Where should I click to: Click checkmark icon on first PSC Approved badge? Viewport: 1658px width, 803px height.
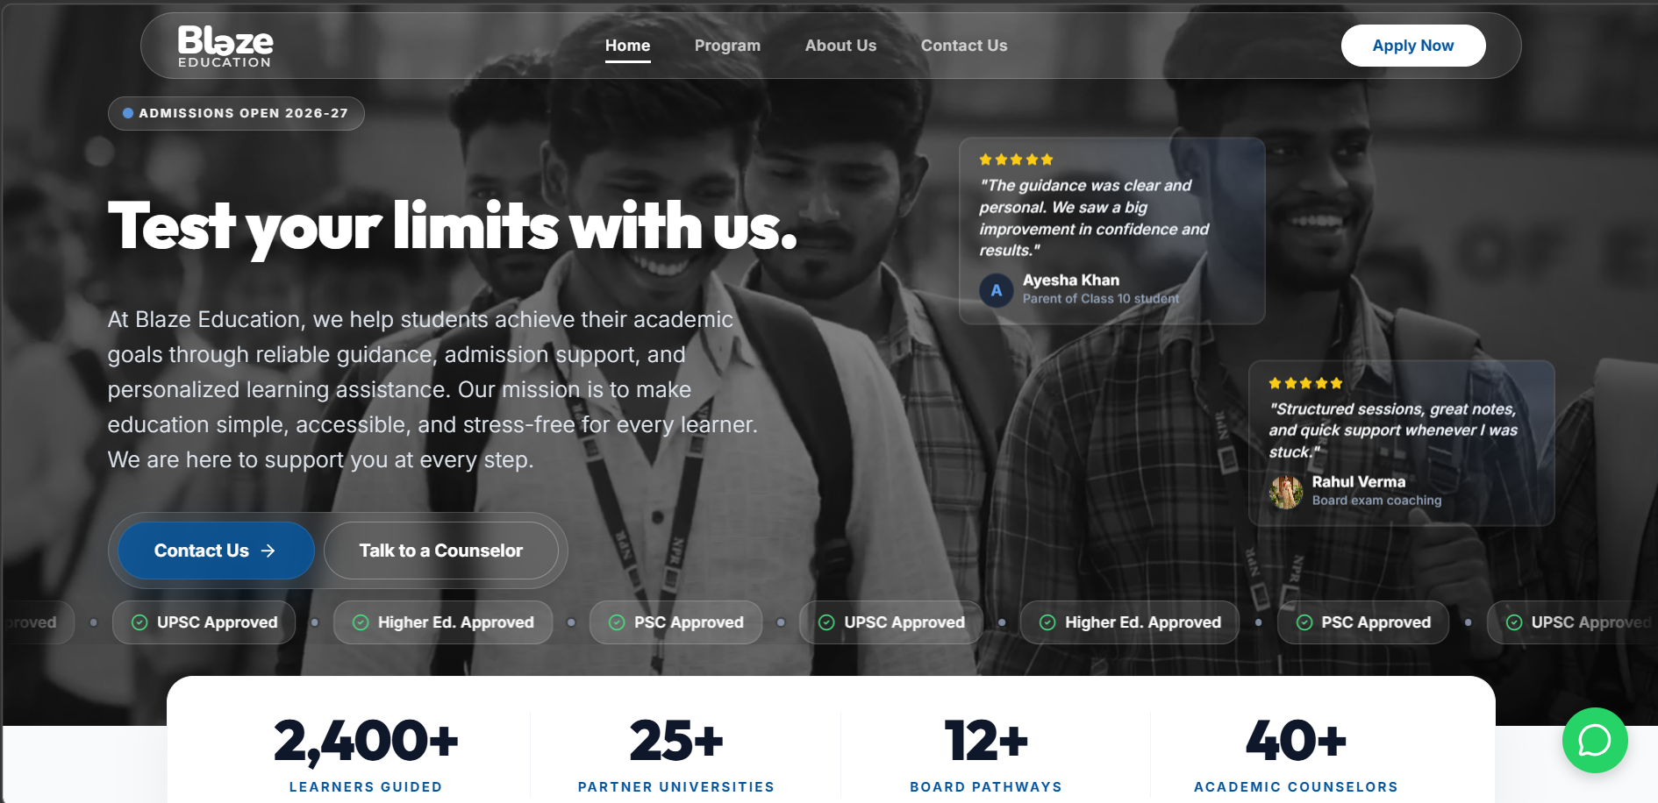click(x=617, y=622)
